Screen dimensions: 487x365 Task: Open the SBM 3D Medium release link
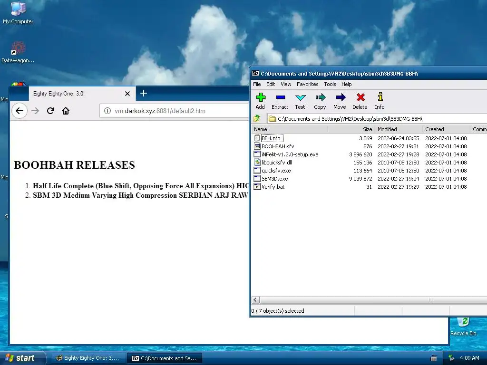[140, 195]
